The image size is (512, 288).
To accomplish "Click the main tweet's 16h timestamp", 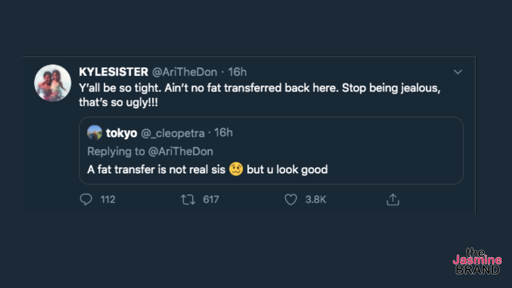I will (x=237, y=72).
